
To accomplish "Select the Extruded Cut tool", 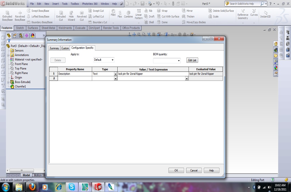I will click(61, 16).
